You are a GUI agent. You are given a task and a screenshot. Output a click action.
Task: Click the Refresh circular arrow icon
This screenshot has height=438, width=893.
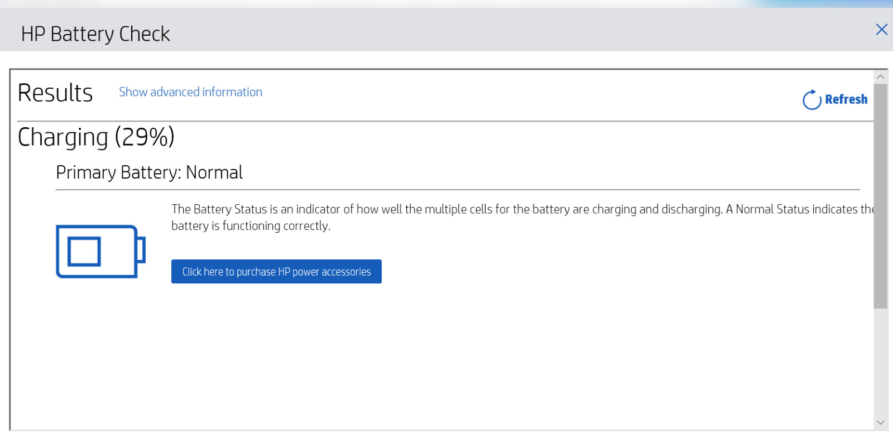coord(812,99)
